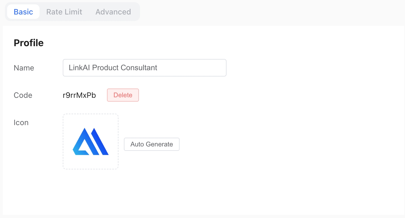Screen dimensions: 405x218
Task: Click the Icon field label
Action: pyautogui.click(x=21, y=122)
